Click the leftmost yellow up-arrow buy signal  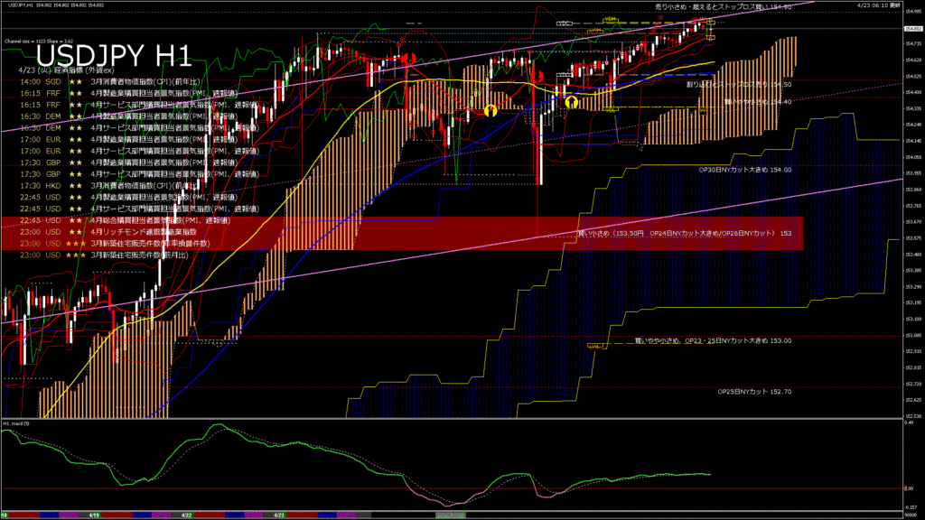coord(491,110)
